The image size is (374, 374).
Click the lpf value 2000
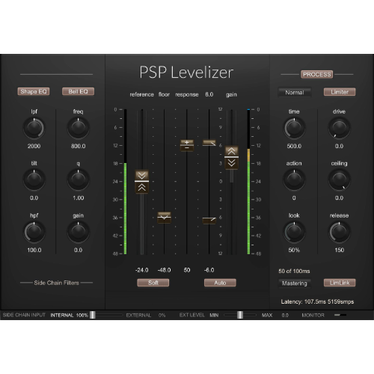tap(34, 146)
